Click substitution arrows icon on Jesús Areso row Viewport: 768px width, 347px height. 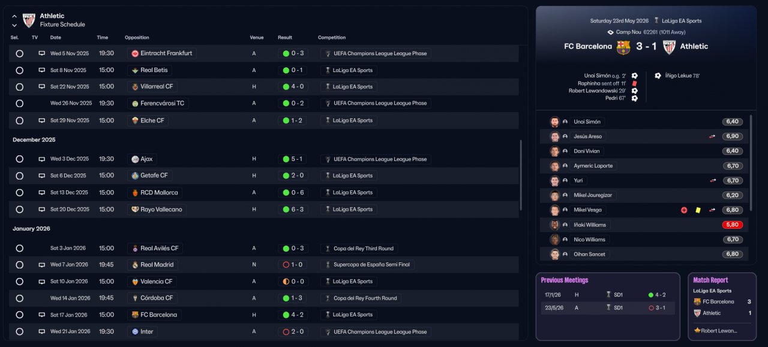(713, 136)
